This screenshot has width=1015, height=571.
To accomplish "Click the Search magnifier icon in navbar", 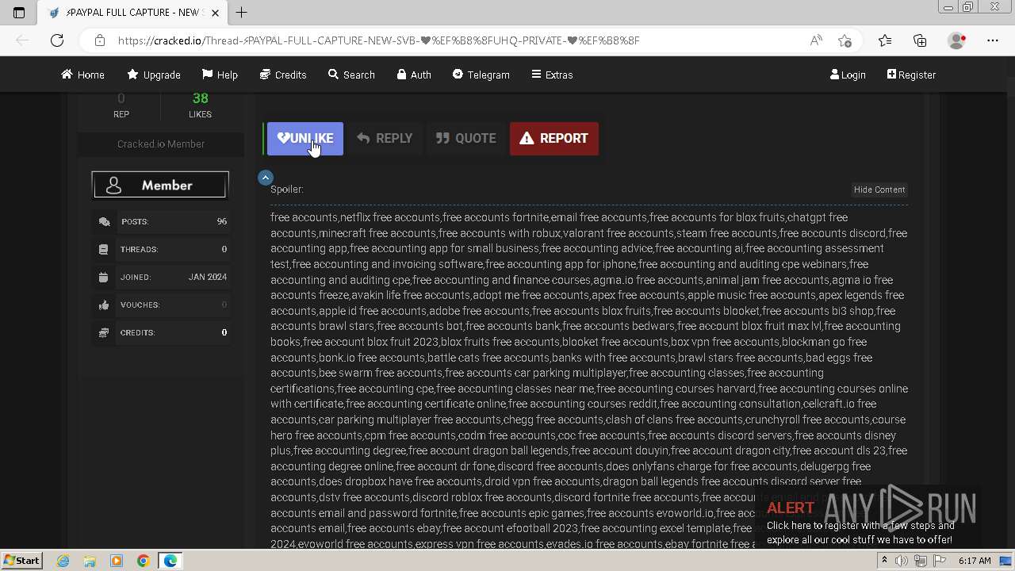I will (333, 75).
